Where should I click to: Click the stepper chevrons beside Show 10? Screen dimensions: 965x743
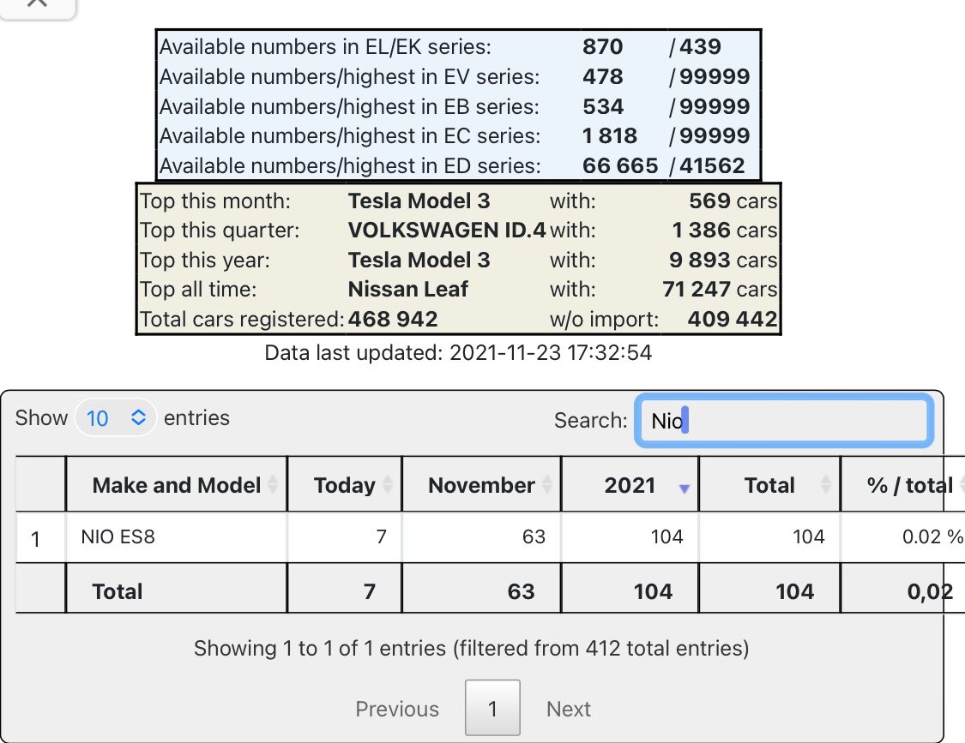tap(139, 417)
